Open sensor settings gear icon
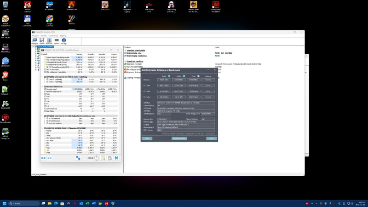This screenshot has height=207, width=368. (110, 158)
